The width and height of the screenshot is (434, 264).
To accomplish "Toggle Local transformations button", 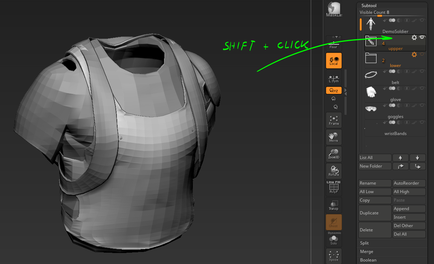I will click(333, 61).
